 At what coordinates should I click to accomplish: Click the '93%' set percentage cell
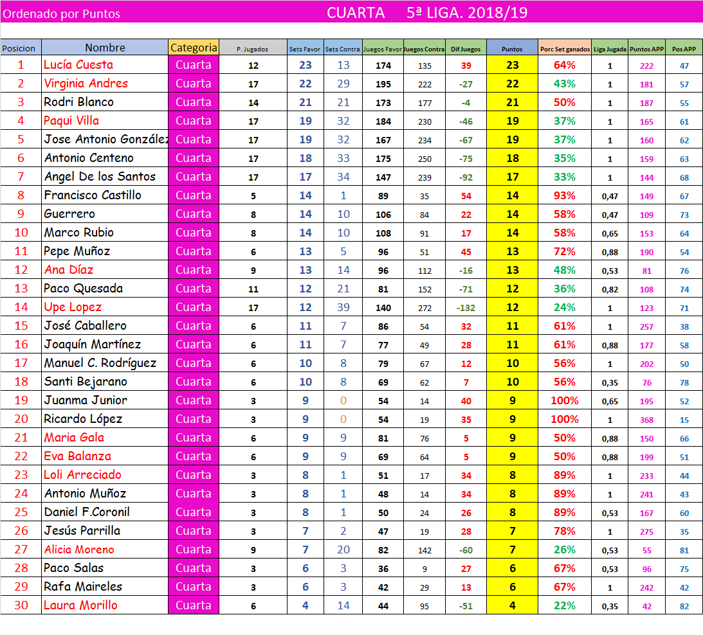(x=565, y=195)
